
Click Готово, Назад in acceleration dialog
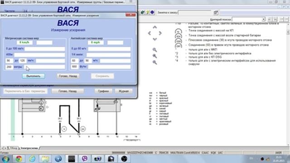click(68, 76)
